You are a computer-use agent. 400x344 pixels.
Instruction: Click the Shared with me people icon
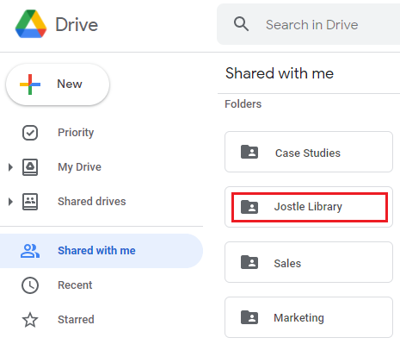30,251
